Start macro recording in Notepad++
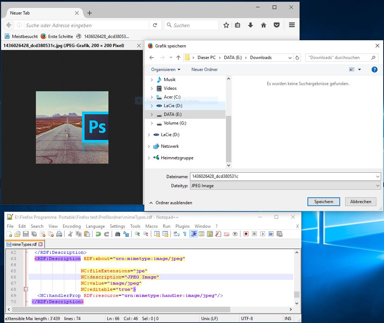 click(246, 234)
